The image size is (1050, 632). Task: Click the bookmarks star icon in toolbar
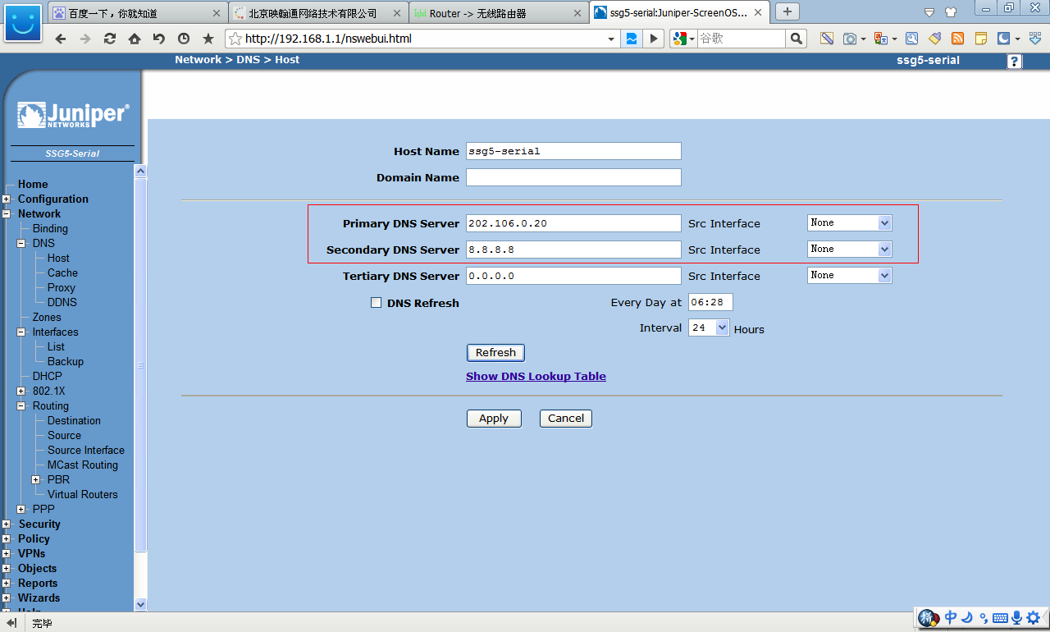click(x=208, y=39)
